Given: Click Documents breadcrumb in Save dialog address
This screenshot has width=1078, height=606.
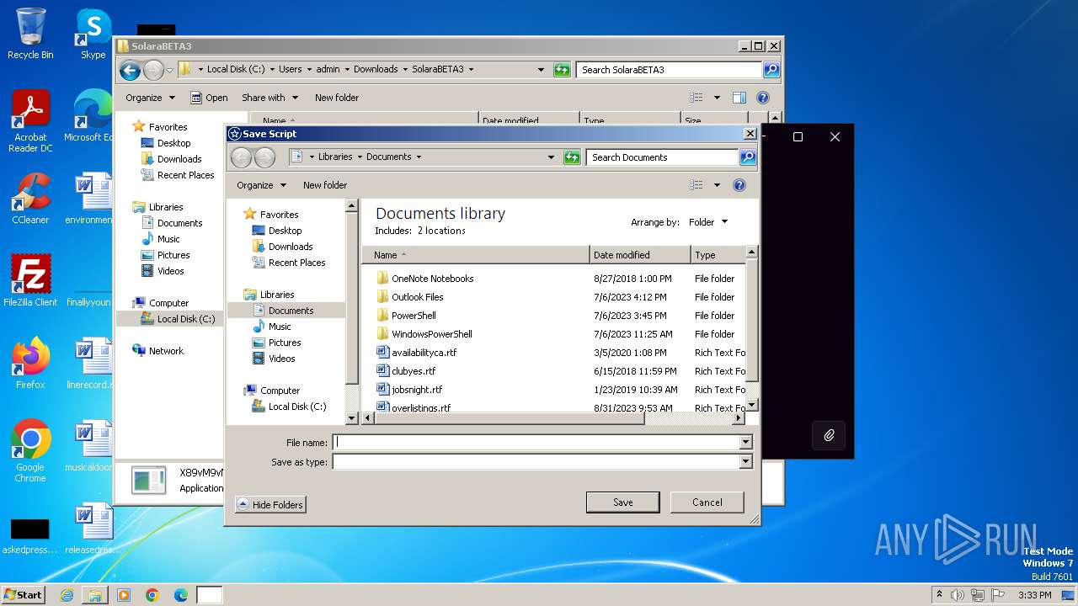Looking at the screenshot, I should tap(389, 157).
